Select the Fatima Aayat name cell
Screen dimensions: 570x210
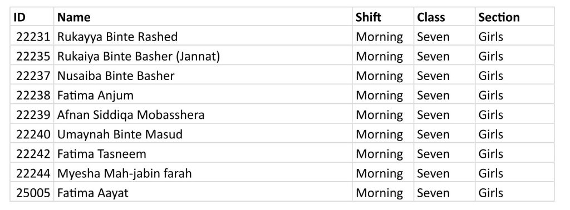pos(203,193)
